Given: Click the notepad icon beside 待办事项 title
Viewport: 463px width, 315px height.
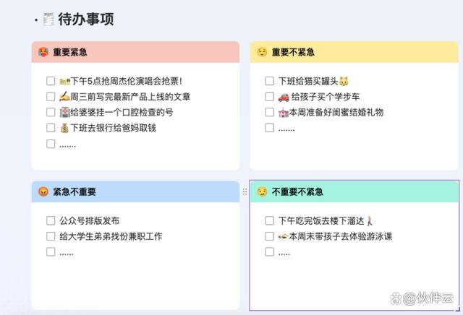Looking at the screenshot, I should coord(48,20).
